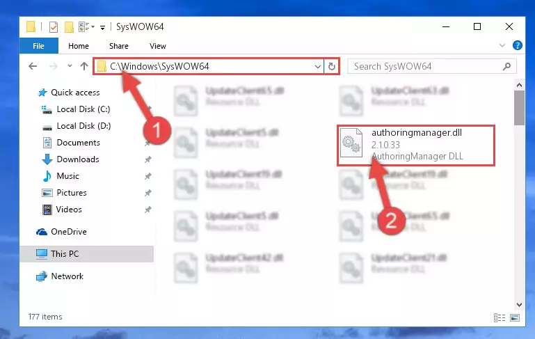Switch to the View ribbon tab

click(158, 46)
